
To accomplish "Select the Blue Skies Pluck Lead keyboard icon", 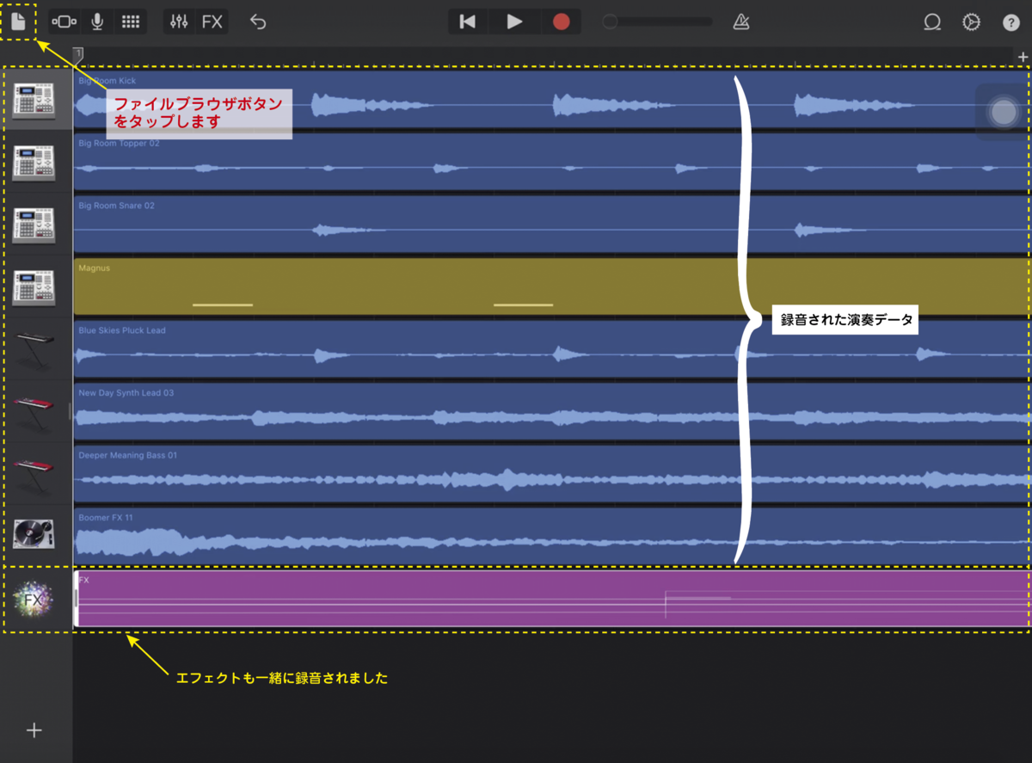I will [x=34, y=349].
